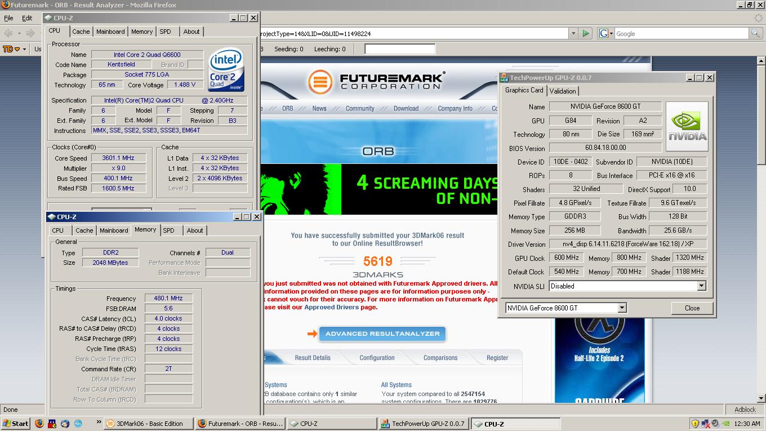Click the network disconnected tray icon
Viewport: 766px width, 431px height.
coord(706,424)
